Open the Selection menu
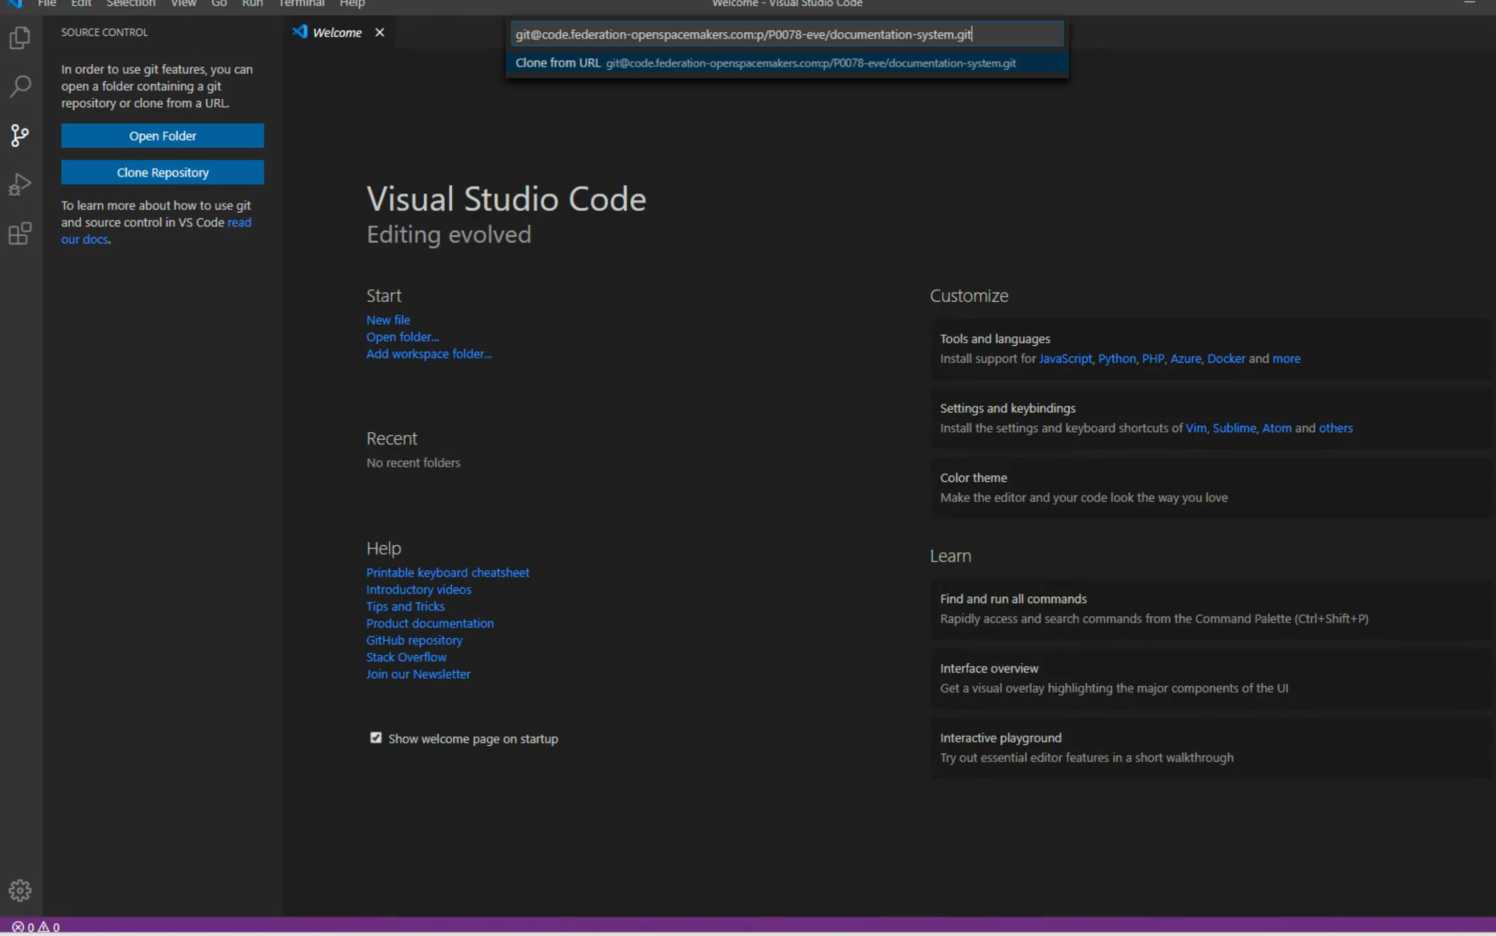The image size is (1496, 936). [x=130, y=4]
